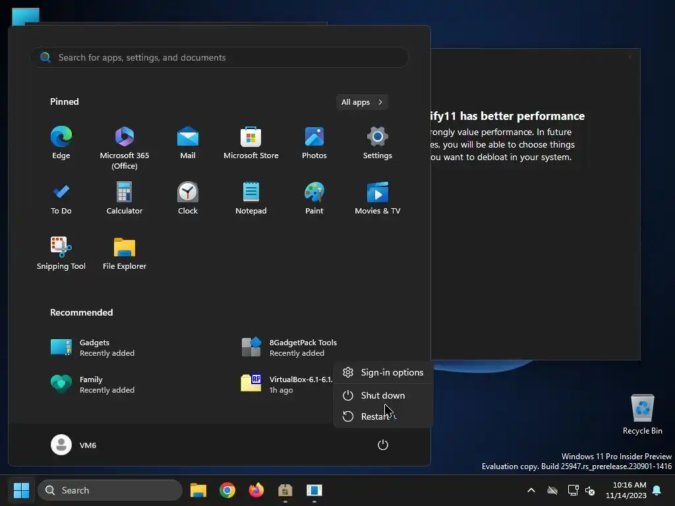Open the notifications bell
The height and width of the screenshot is (506, 675).
(657, 490)
